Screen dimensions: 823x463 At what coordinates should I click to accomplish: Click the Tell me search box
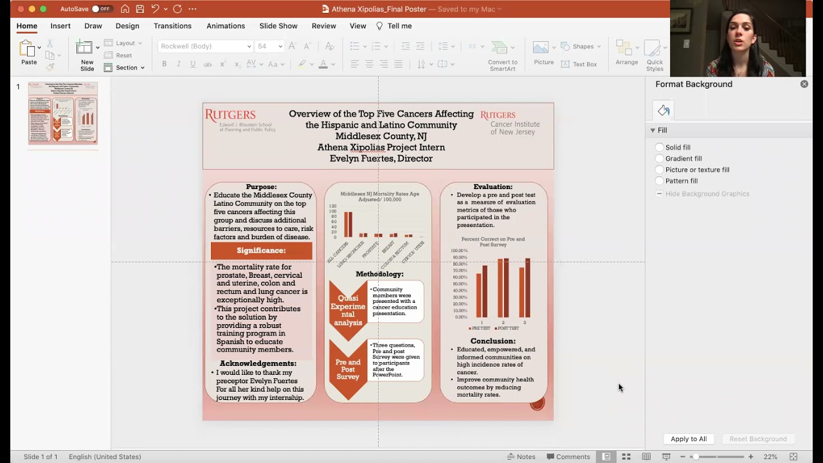[393, 26]
